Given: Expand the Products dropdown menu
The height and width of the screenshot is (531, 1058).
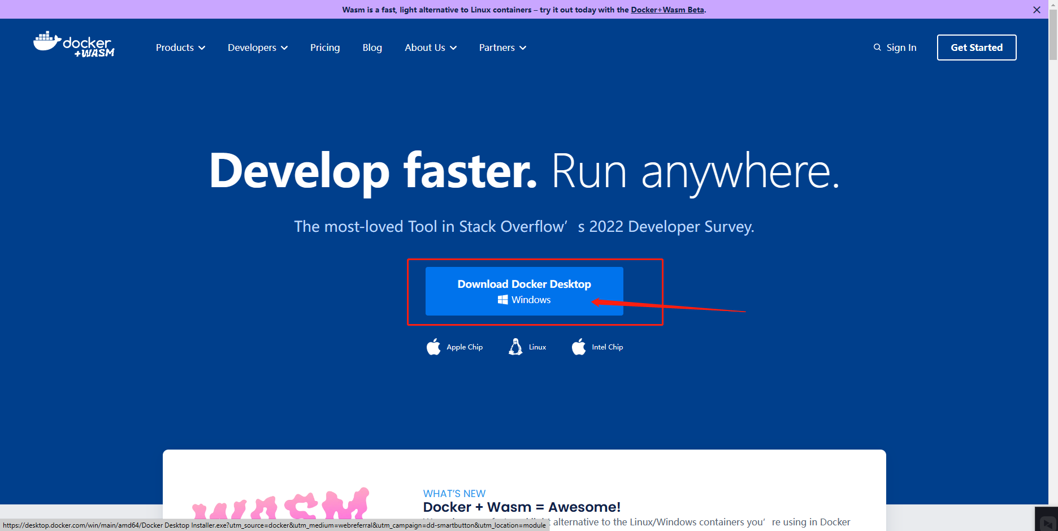Looking at the screenshot, I should [x=180, y=48].
